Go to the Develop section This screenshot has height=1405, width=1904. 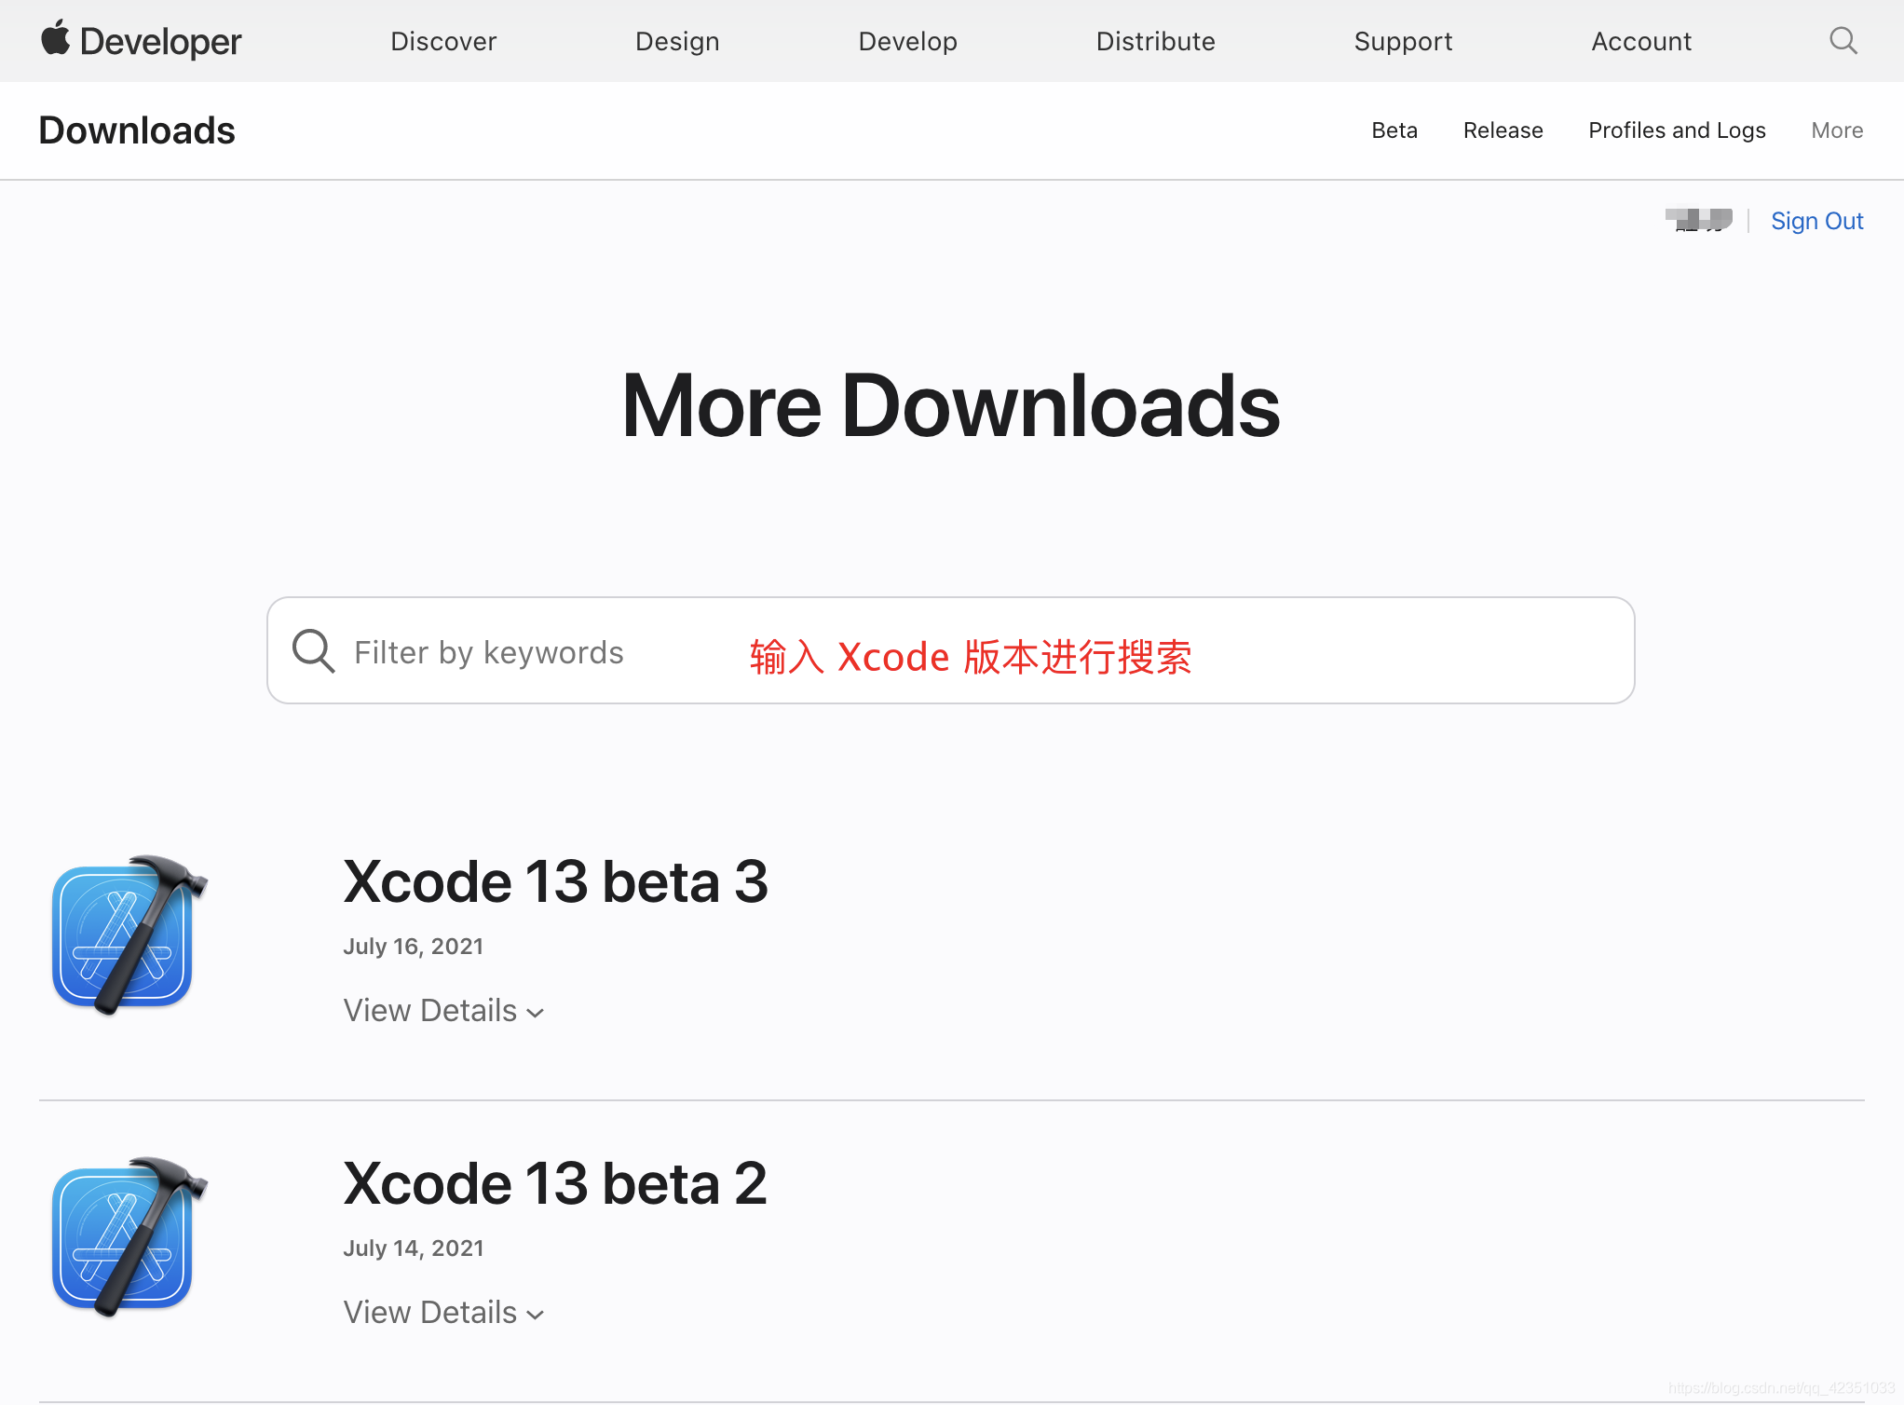pos(907,42)
